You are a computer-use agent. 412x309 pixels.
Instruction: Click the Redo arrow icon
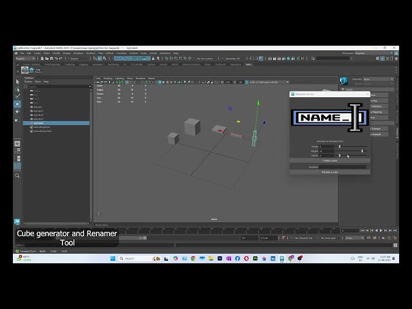61,59
